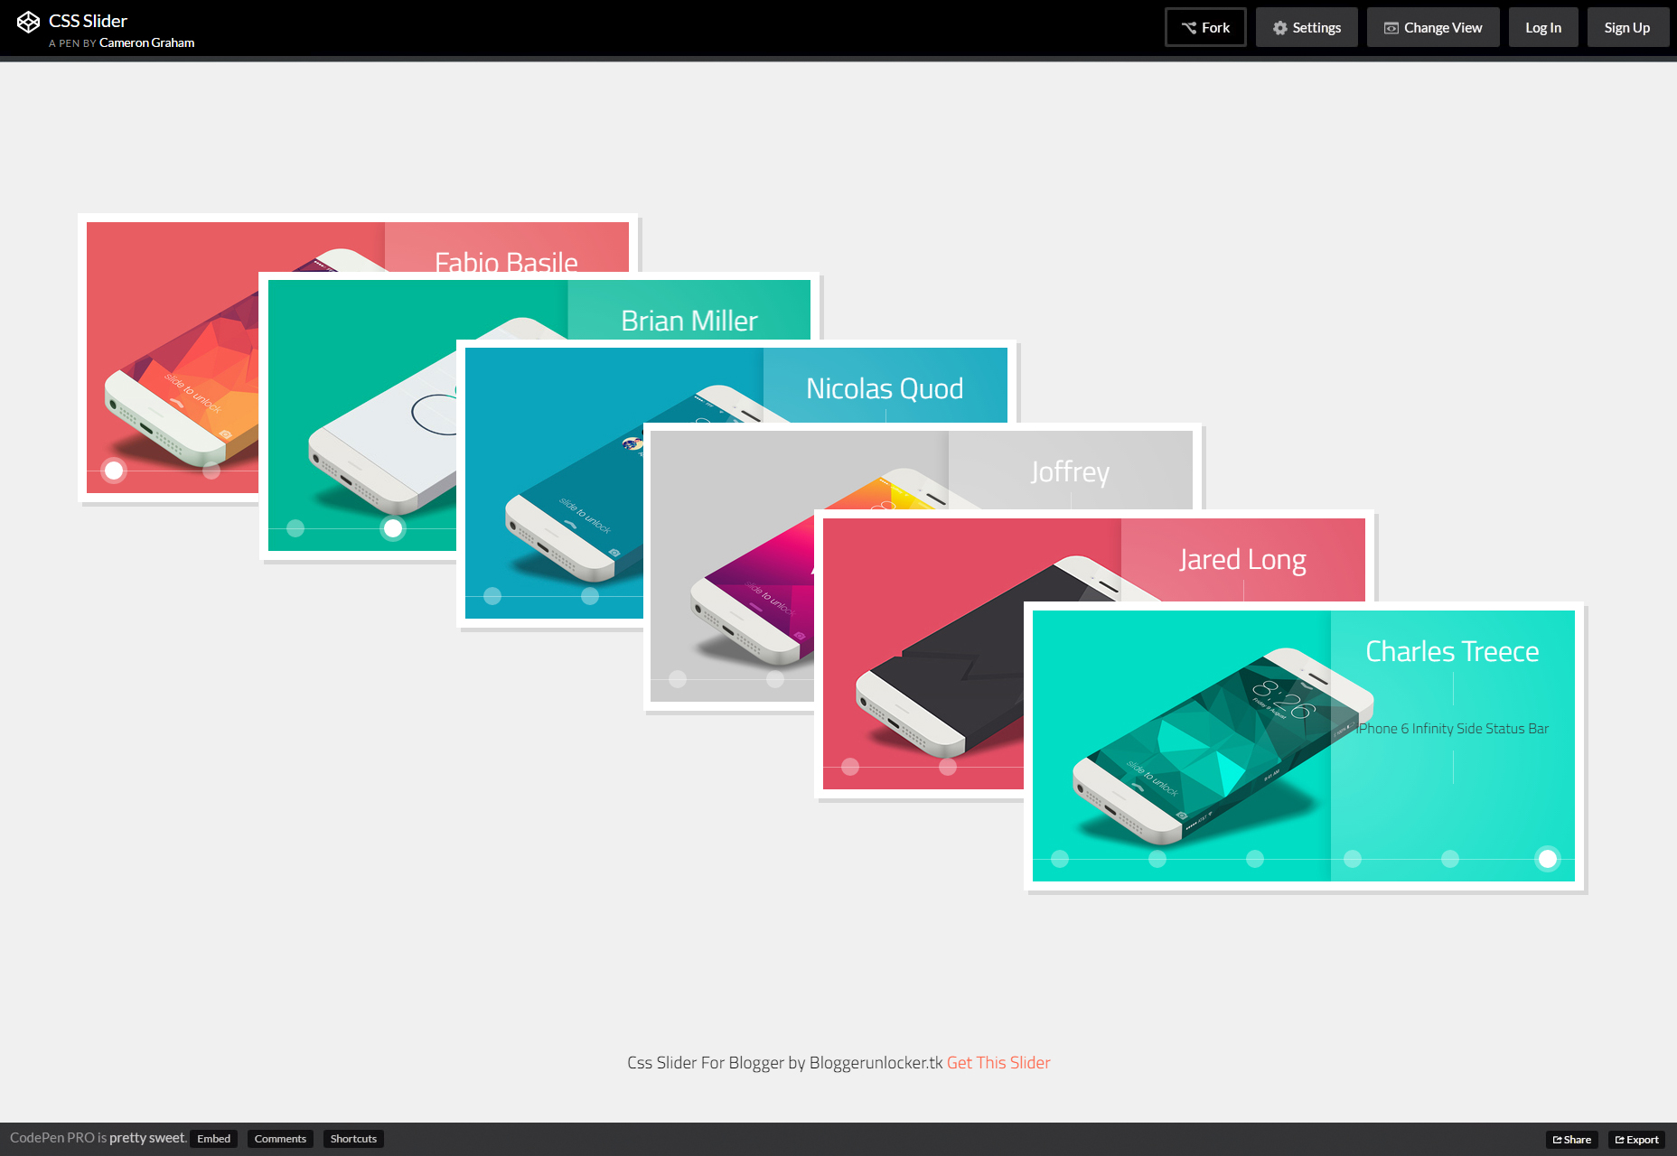The image size is (1677, 1156).
Task: Open the Embed option
Action: (x=214, y=1139)
